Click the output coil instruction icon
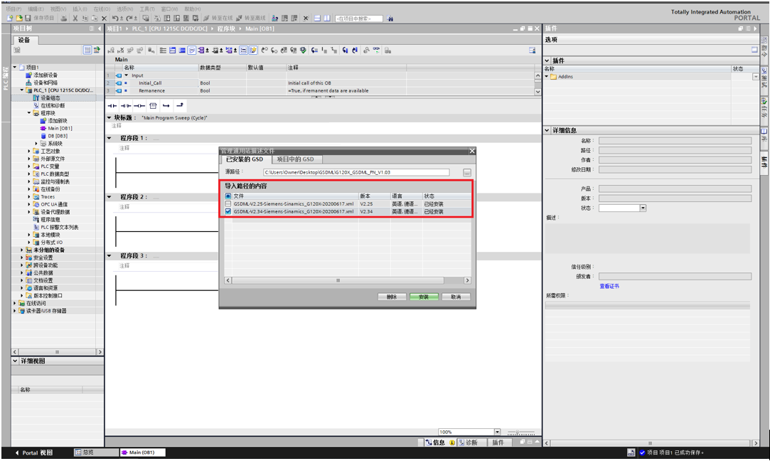Screen dimensions: 770x461 [x=139, y=106]
